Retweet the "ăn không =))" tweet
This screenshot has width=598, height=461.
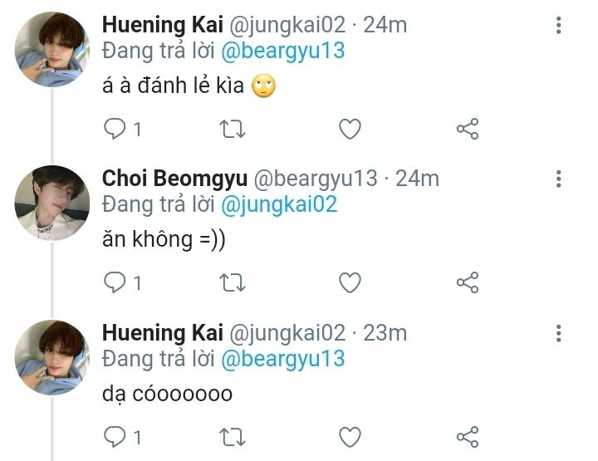tap(233, 282)
